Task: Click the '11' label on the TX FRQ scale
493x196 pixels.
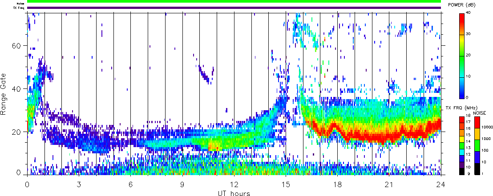Action: 468,161
